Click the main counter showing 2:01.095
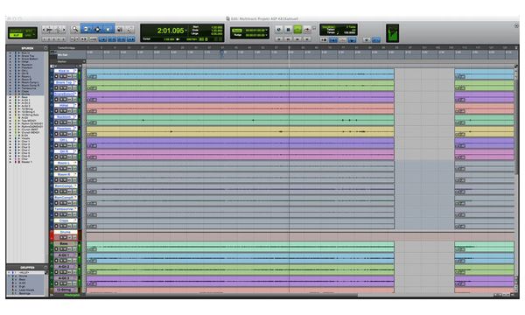Viewport: 525px width, 315px height. (171, 31)
